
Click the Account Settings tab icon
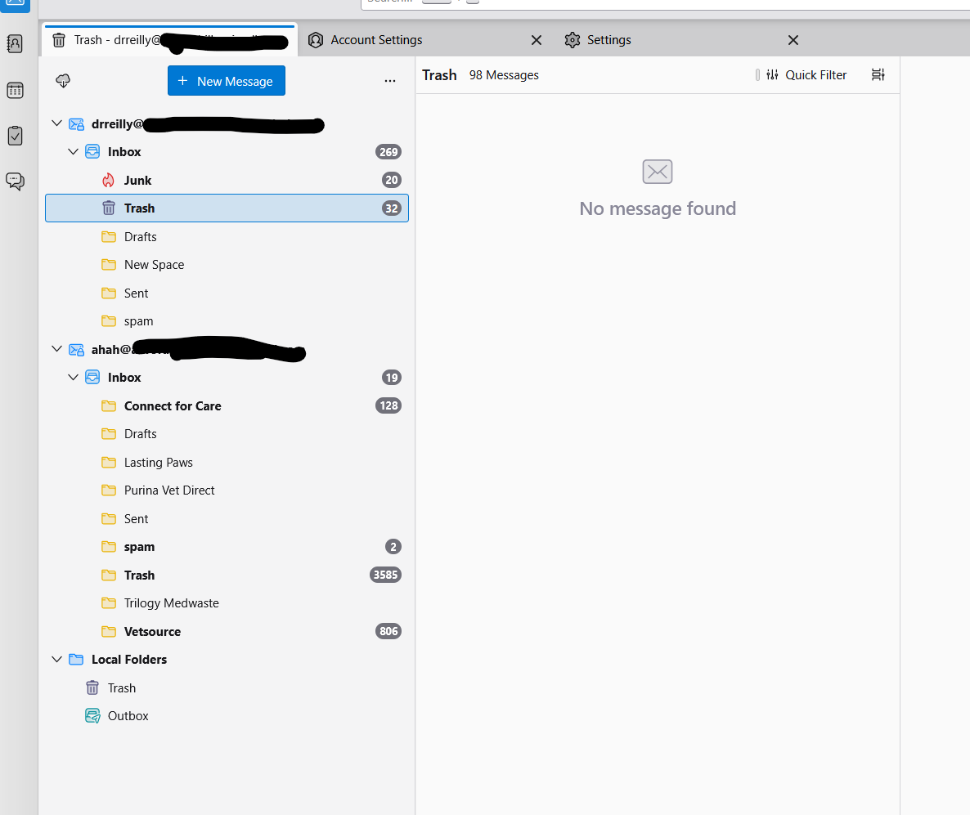click(x=316, y=40)
